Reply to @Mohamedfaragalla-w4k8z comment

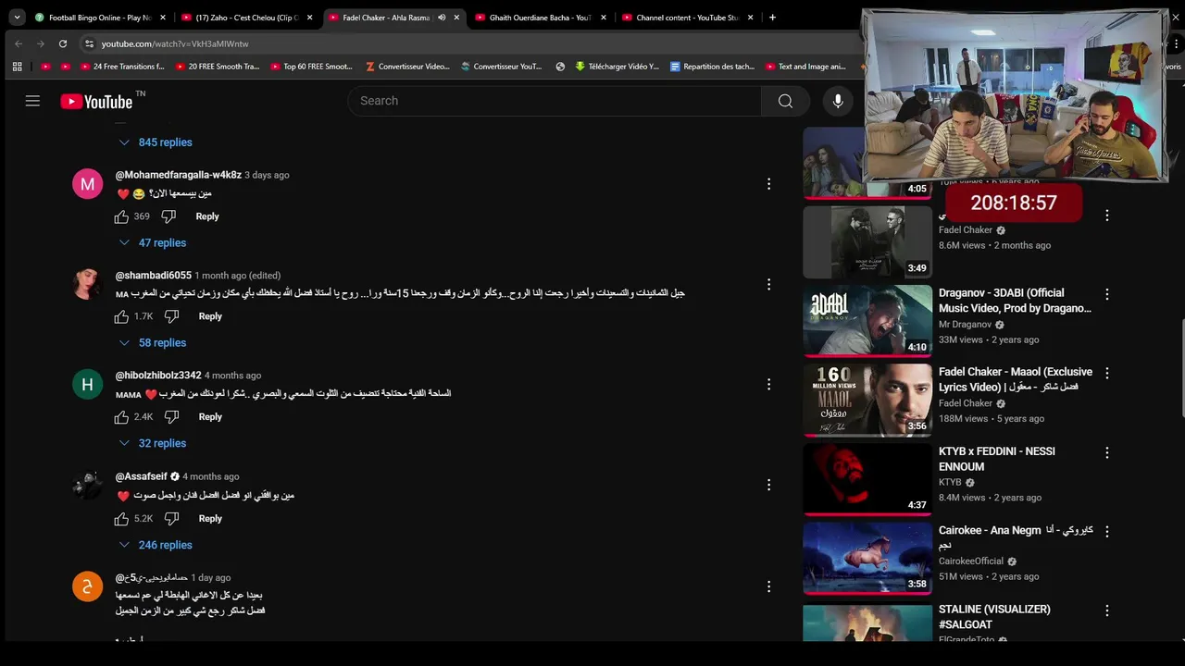[x=207, y=216]
